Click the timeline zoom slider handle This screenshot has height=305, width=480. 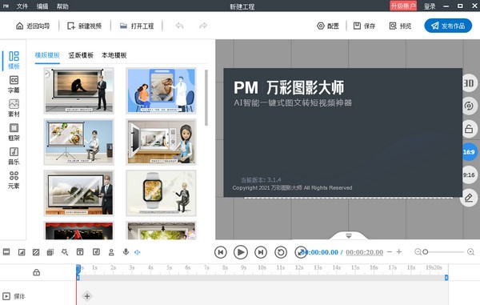pyautogui.click(x=426, y=251)
